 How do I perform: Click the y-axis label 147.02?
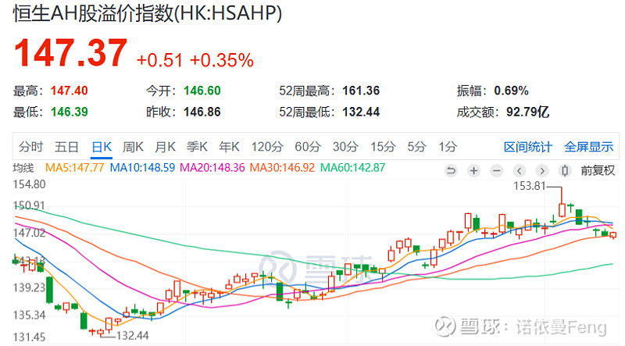pyautogui.click(x=29, y=233)
